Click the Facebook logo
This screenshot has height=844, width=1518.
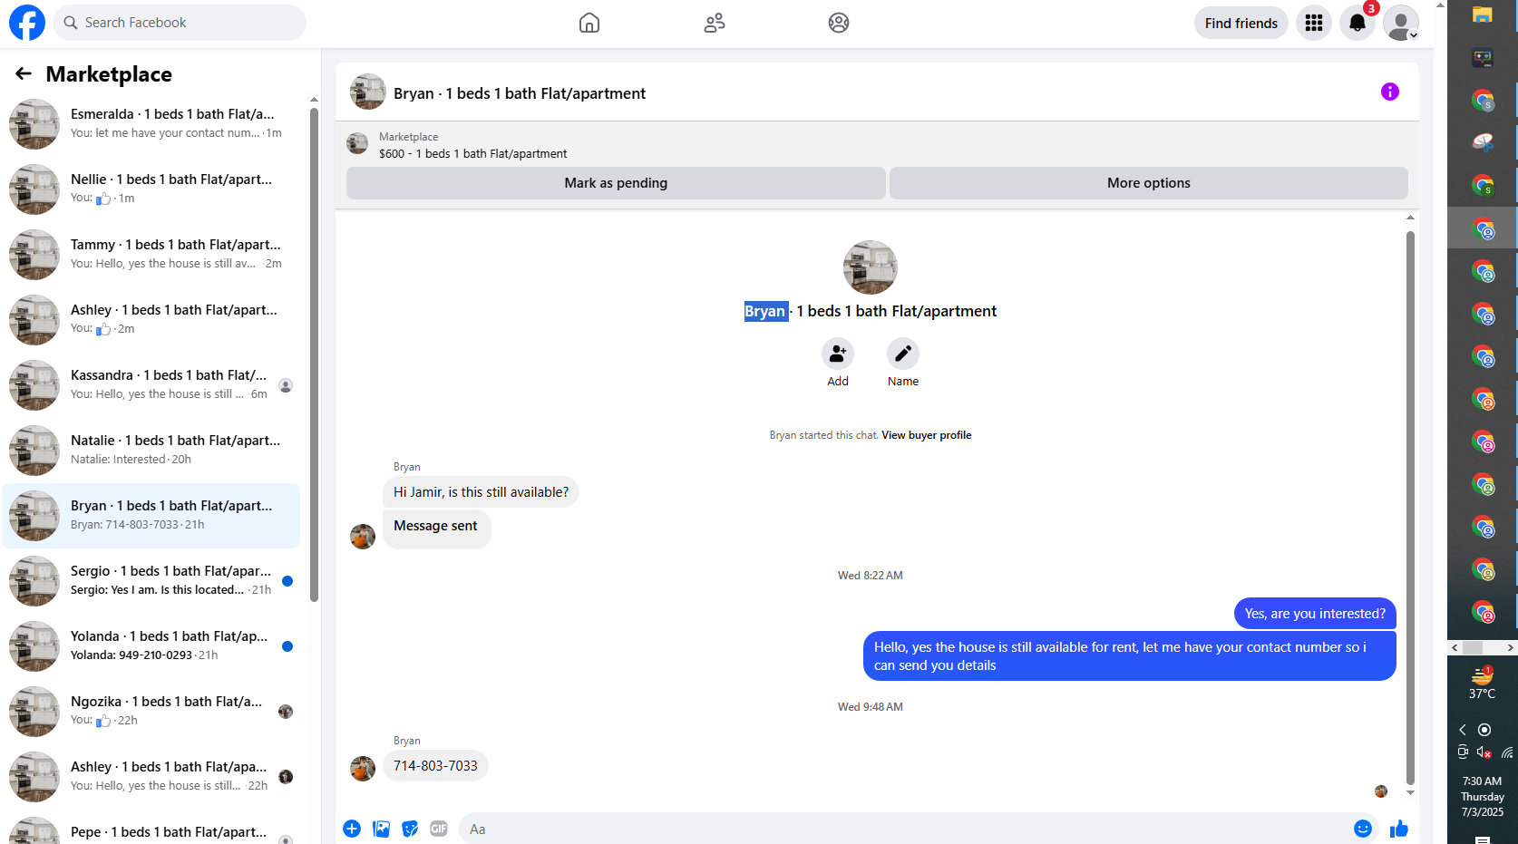click(27, 23)
